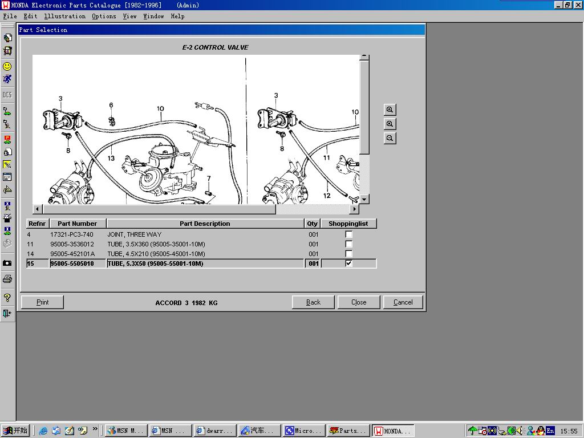Viewport: 584px width, 438px height.
Task: Click the blue table window icon
Action: point(7,177)
